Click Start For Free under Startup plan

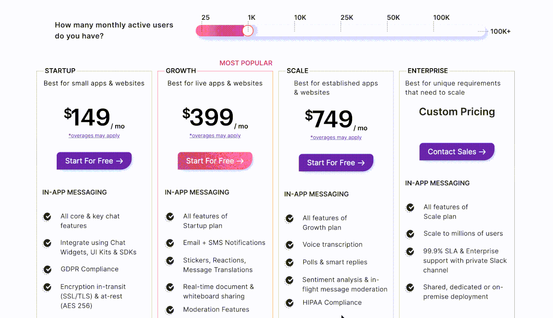point(94,161)
